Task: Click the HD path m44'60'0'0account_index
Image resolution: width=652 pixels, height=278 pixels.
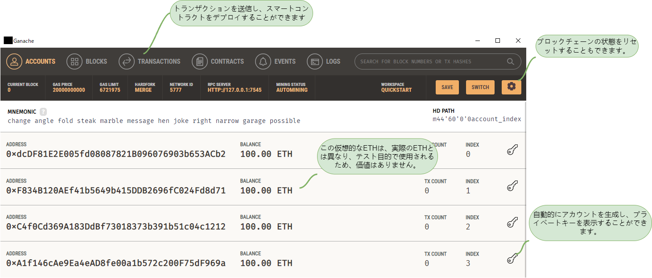Action: pos(477,119)
